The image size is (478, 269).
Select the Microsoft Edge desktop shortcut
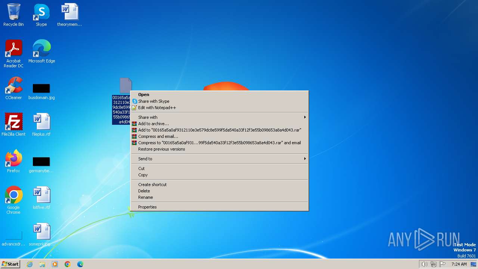click(41, 51)
